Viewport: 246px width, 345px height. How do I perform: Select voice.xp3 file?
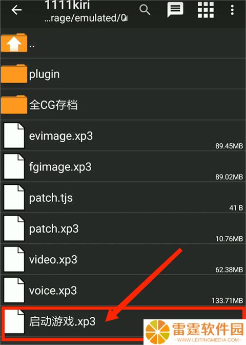pos(123,290)
